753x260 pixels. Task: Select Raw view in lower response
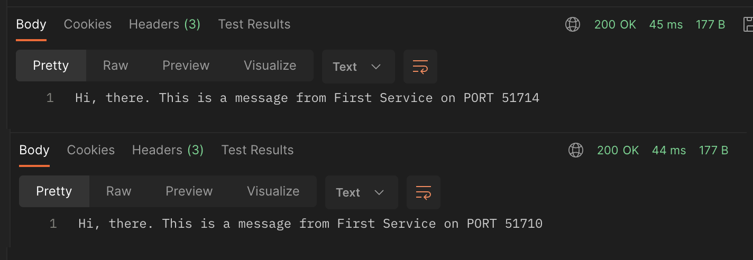118,191
